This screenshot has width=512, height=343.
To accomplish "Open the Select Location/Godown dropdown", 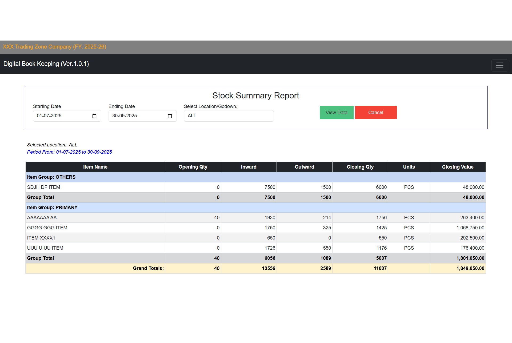I will pos(229,116).
